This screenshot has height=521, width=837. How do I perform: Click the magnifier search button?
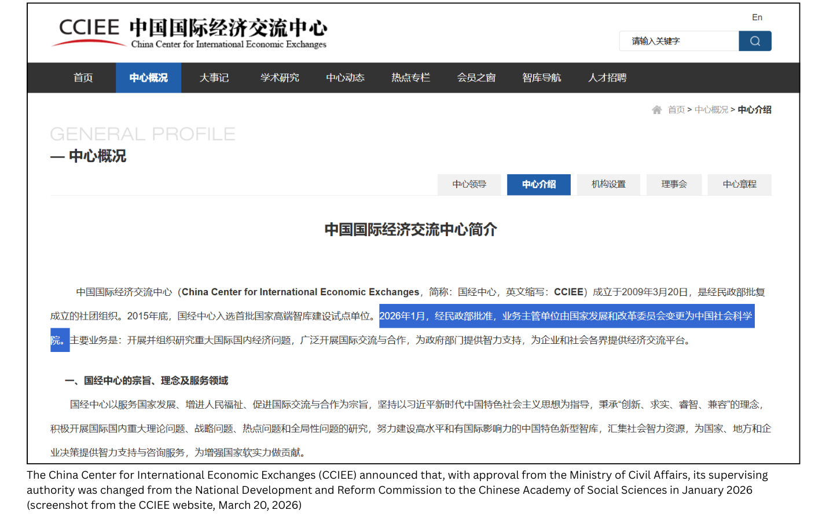coord(754,41)
